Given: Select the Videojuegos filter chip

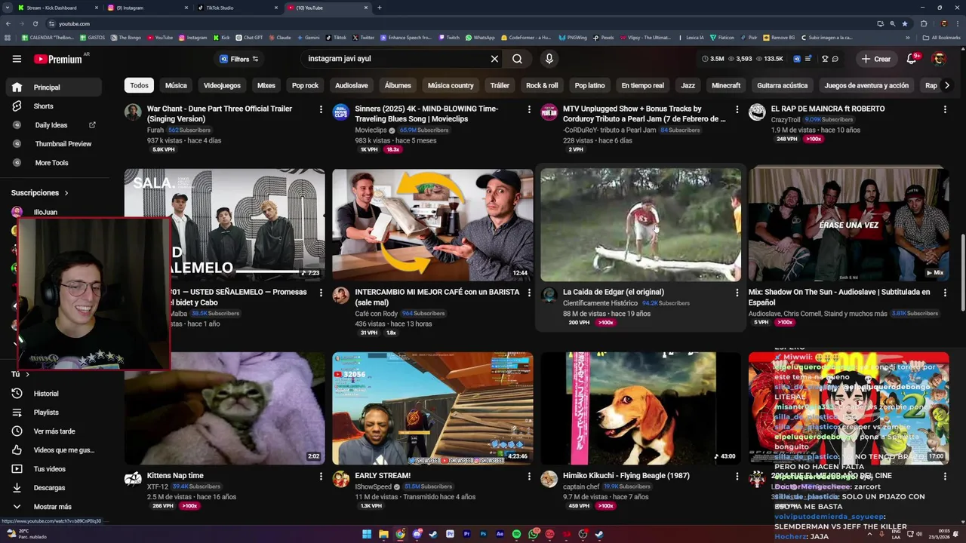Looking at the screenshot, I should point(222,85).
